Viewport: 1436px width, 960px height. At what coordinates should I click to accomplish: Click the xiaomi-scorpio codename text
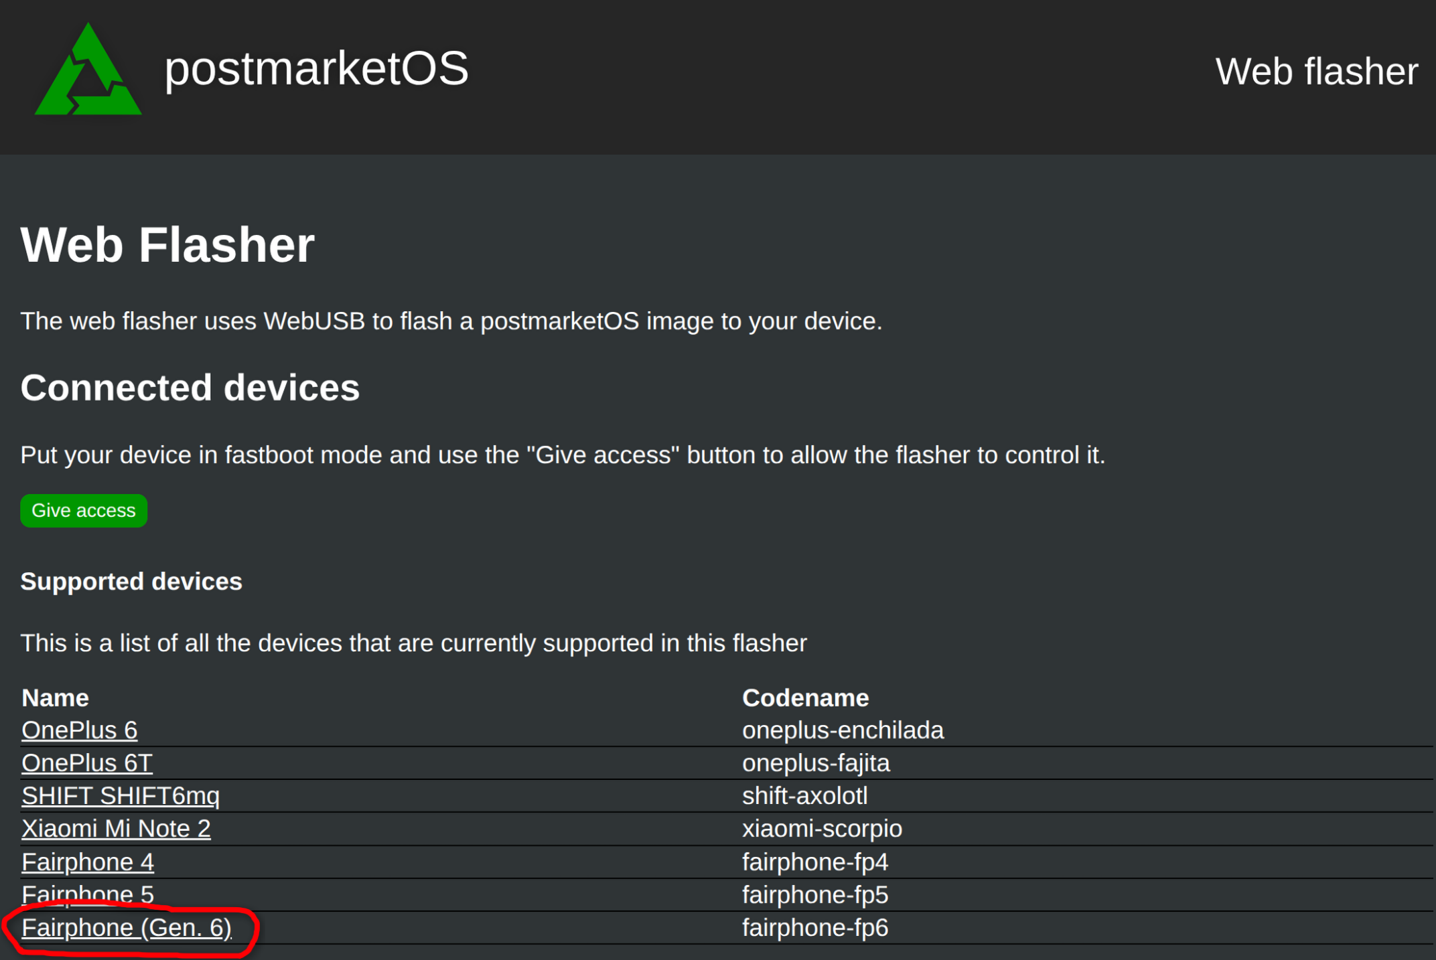point(822,828)
